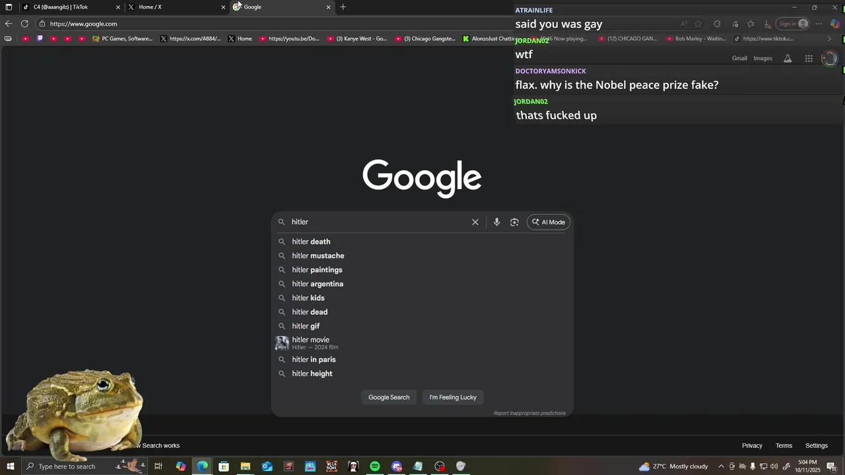
Task: Select the 'hitler paintings' suggestion
Action: (422, 270)
